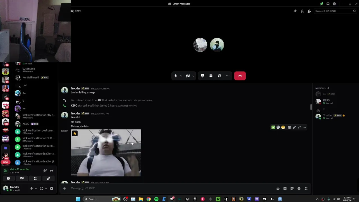Favorite the GIF with star icon

click(x=75, y=133)
